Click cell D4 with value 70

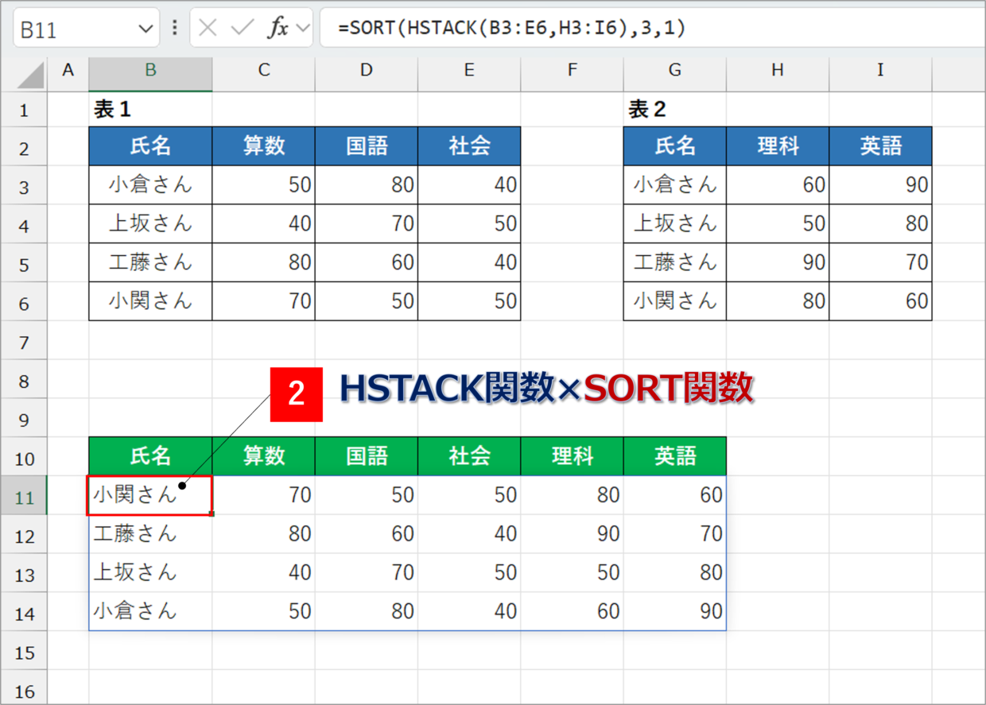[x=366, y=224]
